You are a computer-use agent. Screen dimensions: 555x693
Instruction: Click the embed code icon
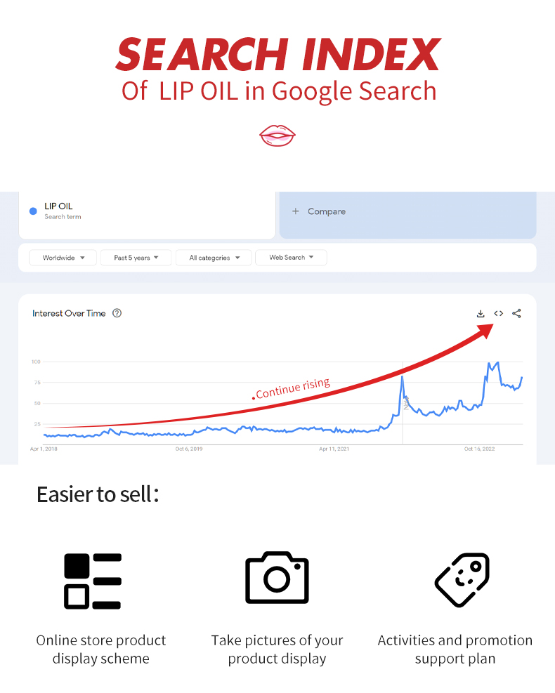pyautogui.click(x=498, y=314)
